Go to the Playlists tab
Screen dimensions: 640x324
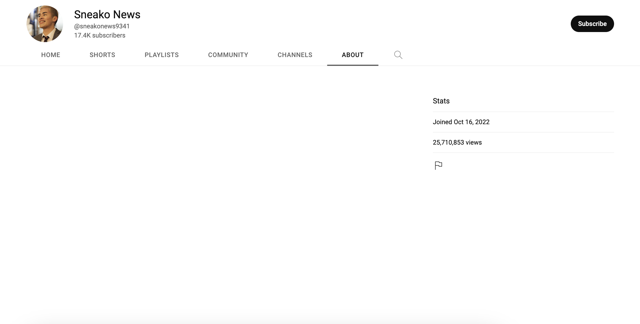(x=161, y=55)
